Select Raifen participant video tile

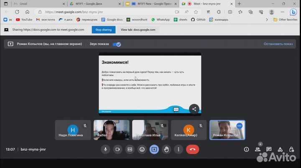112,130
